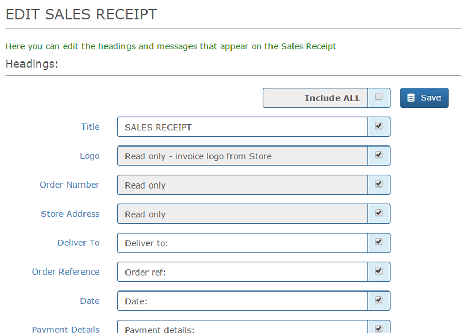The image size is (461, 333).
Task: Uncheck the Order Reference checkbox
Action: tap(379, 270)
